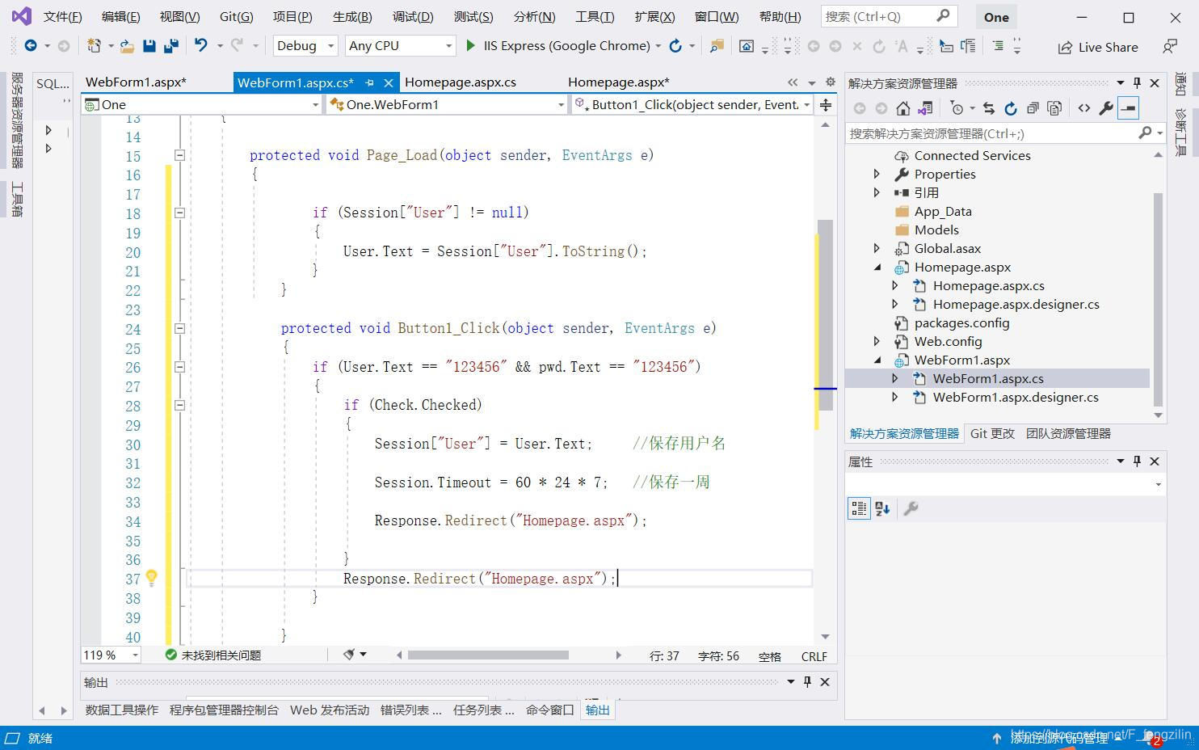Toggle the Preview Selected Items icon
This screenshot has height=750, width=1199.
1128,108
